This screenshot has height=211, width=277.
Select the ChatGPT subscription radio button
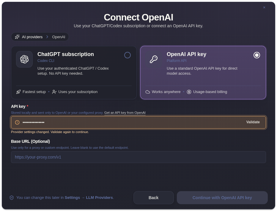(128, 55)
